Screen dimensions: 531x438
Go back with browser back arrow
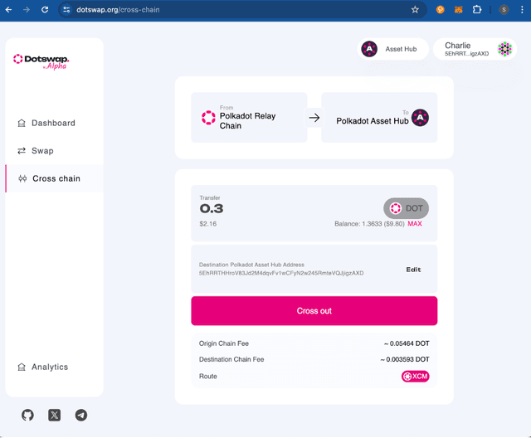(x=9, y=10)
